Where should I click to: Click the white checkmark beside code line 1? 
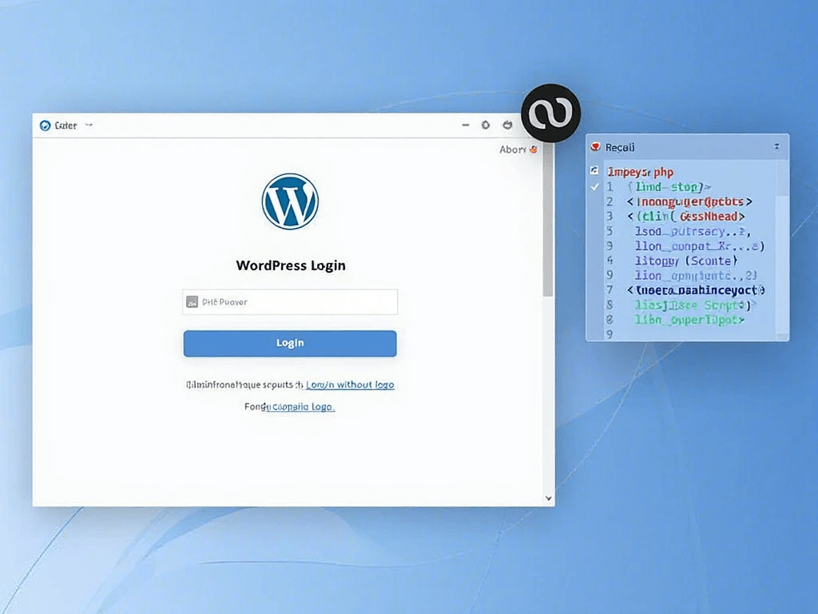[x=594, y=186]
